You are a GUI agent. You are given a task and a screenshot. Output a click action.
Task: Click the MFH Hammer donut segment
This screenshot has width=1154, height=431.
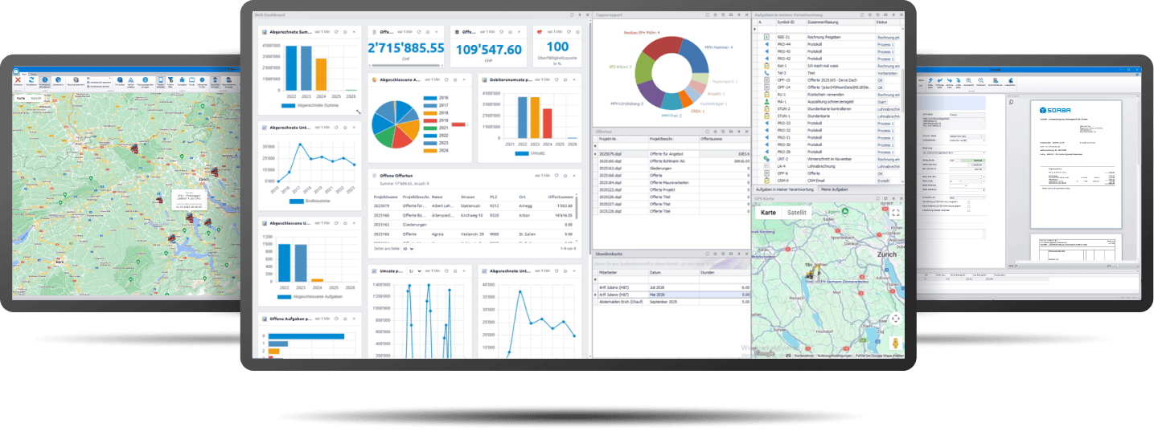click(x=693, y=55)
